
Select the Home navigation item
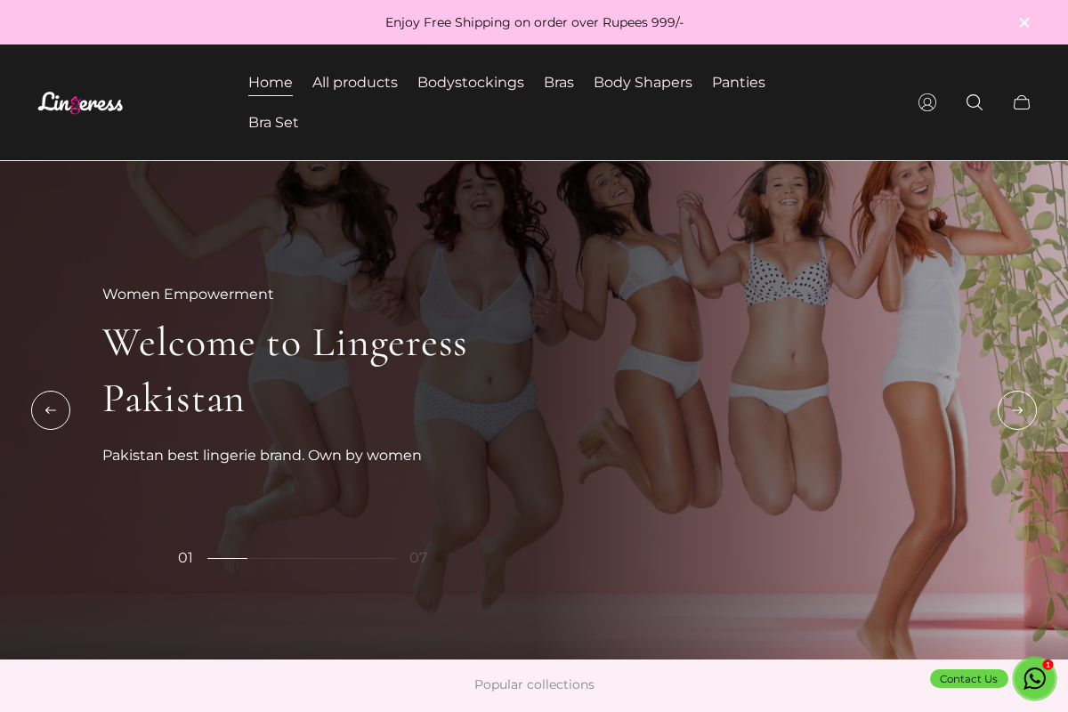[271, 82]
